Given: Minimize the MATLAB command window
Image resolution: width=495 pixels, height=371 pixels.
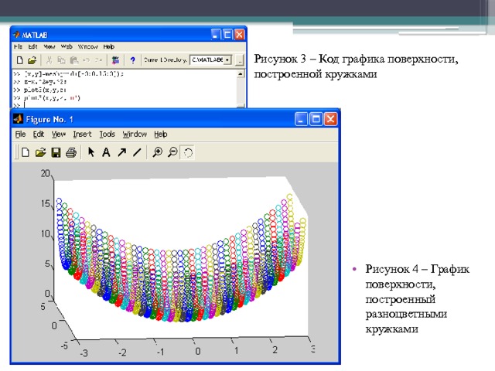Looking at the screenshot, I should click(216, 34).
